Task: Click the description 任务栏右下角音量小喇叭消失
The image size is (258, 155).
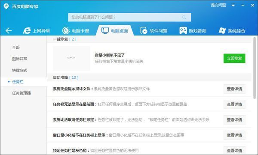Action: pyautogui.click(x=119, y=61)
